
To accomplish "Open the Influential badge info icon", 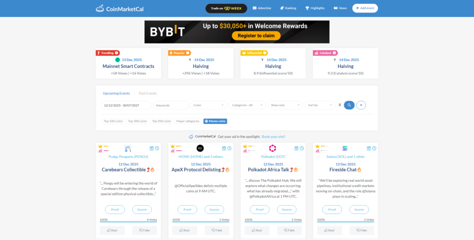I will pos(265,53).
